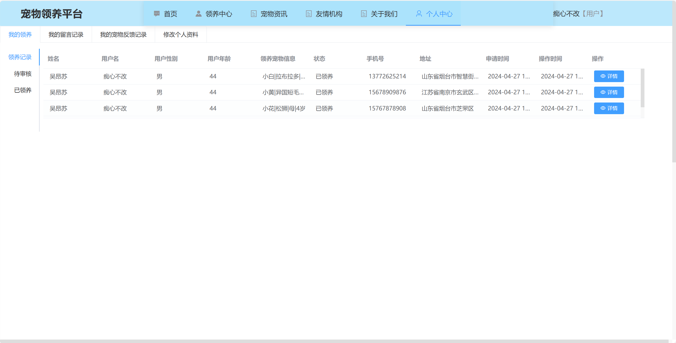Filter by 已领养 in side menu

pyautogui.click(x=23, y=90)
